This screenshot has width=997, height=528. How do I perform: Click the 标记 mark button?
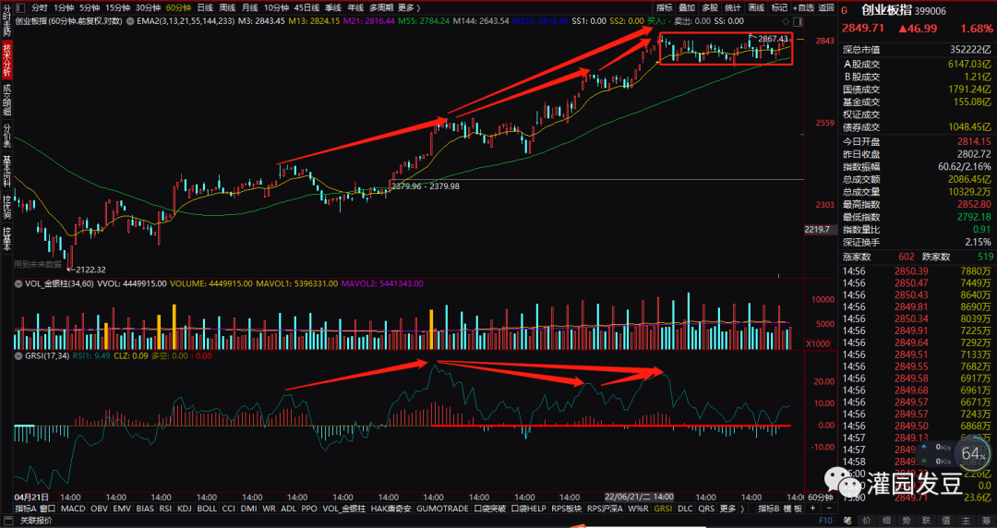click(x=779, y=7)
